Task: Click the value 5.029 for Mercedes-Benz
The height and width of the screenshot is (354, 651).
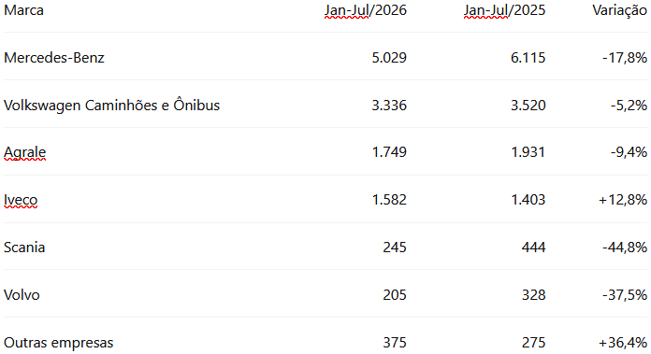Action: (389, 57)
